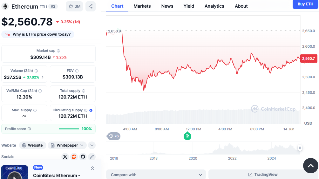Click the chain link icon in Socials
319x179 pixels.
coord(92,156)
